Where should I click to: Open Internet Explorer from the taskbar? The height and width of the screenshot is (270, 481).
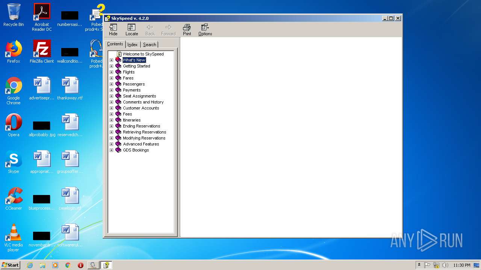pyautogui.click(x=30, y=265)
